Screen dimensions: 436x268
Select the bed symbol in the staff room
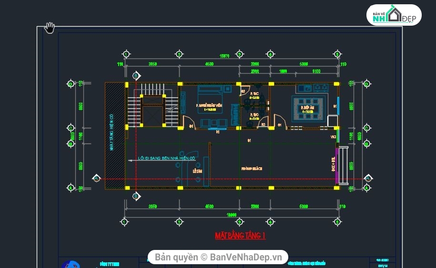pyautogui.click(x=210, y=99)
